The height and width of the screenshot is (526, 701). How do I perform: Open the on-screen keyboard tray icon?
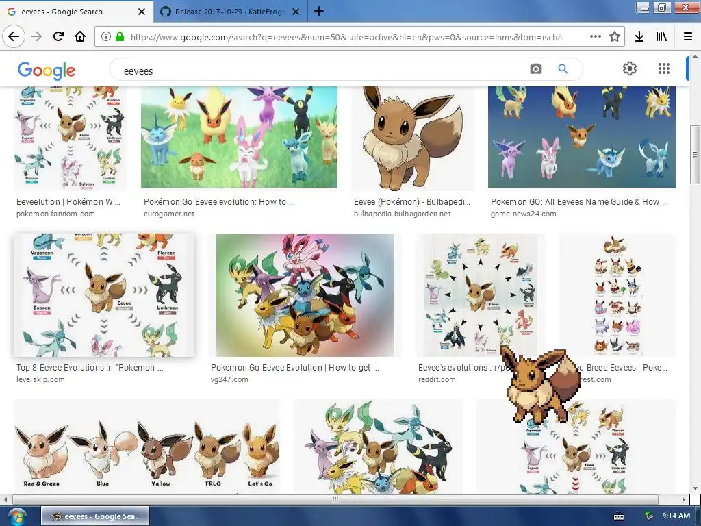(619, 516)
